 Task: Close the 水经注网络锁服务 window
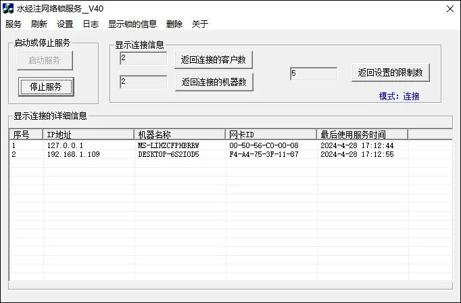point(450,9)
